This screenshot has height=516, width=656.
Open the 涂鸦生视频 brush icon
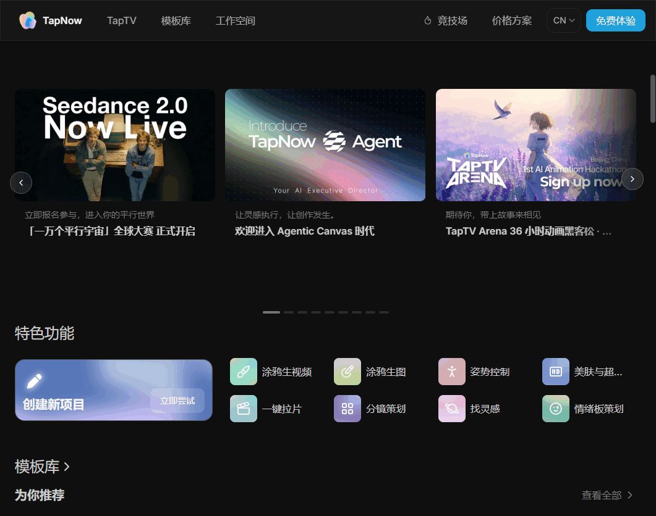coord(244,372)
